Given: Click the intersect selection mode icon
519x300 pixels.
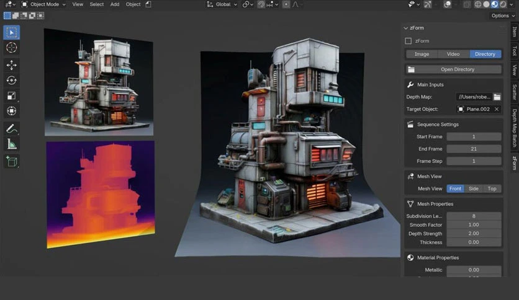Looking at the screenshot, I should (40, 15).
